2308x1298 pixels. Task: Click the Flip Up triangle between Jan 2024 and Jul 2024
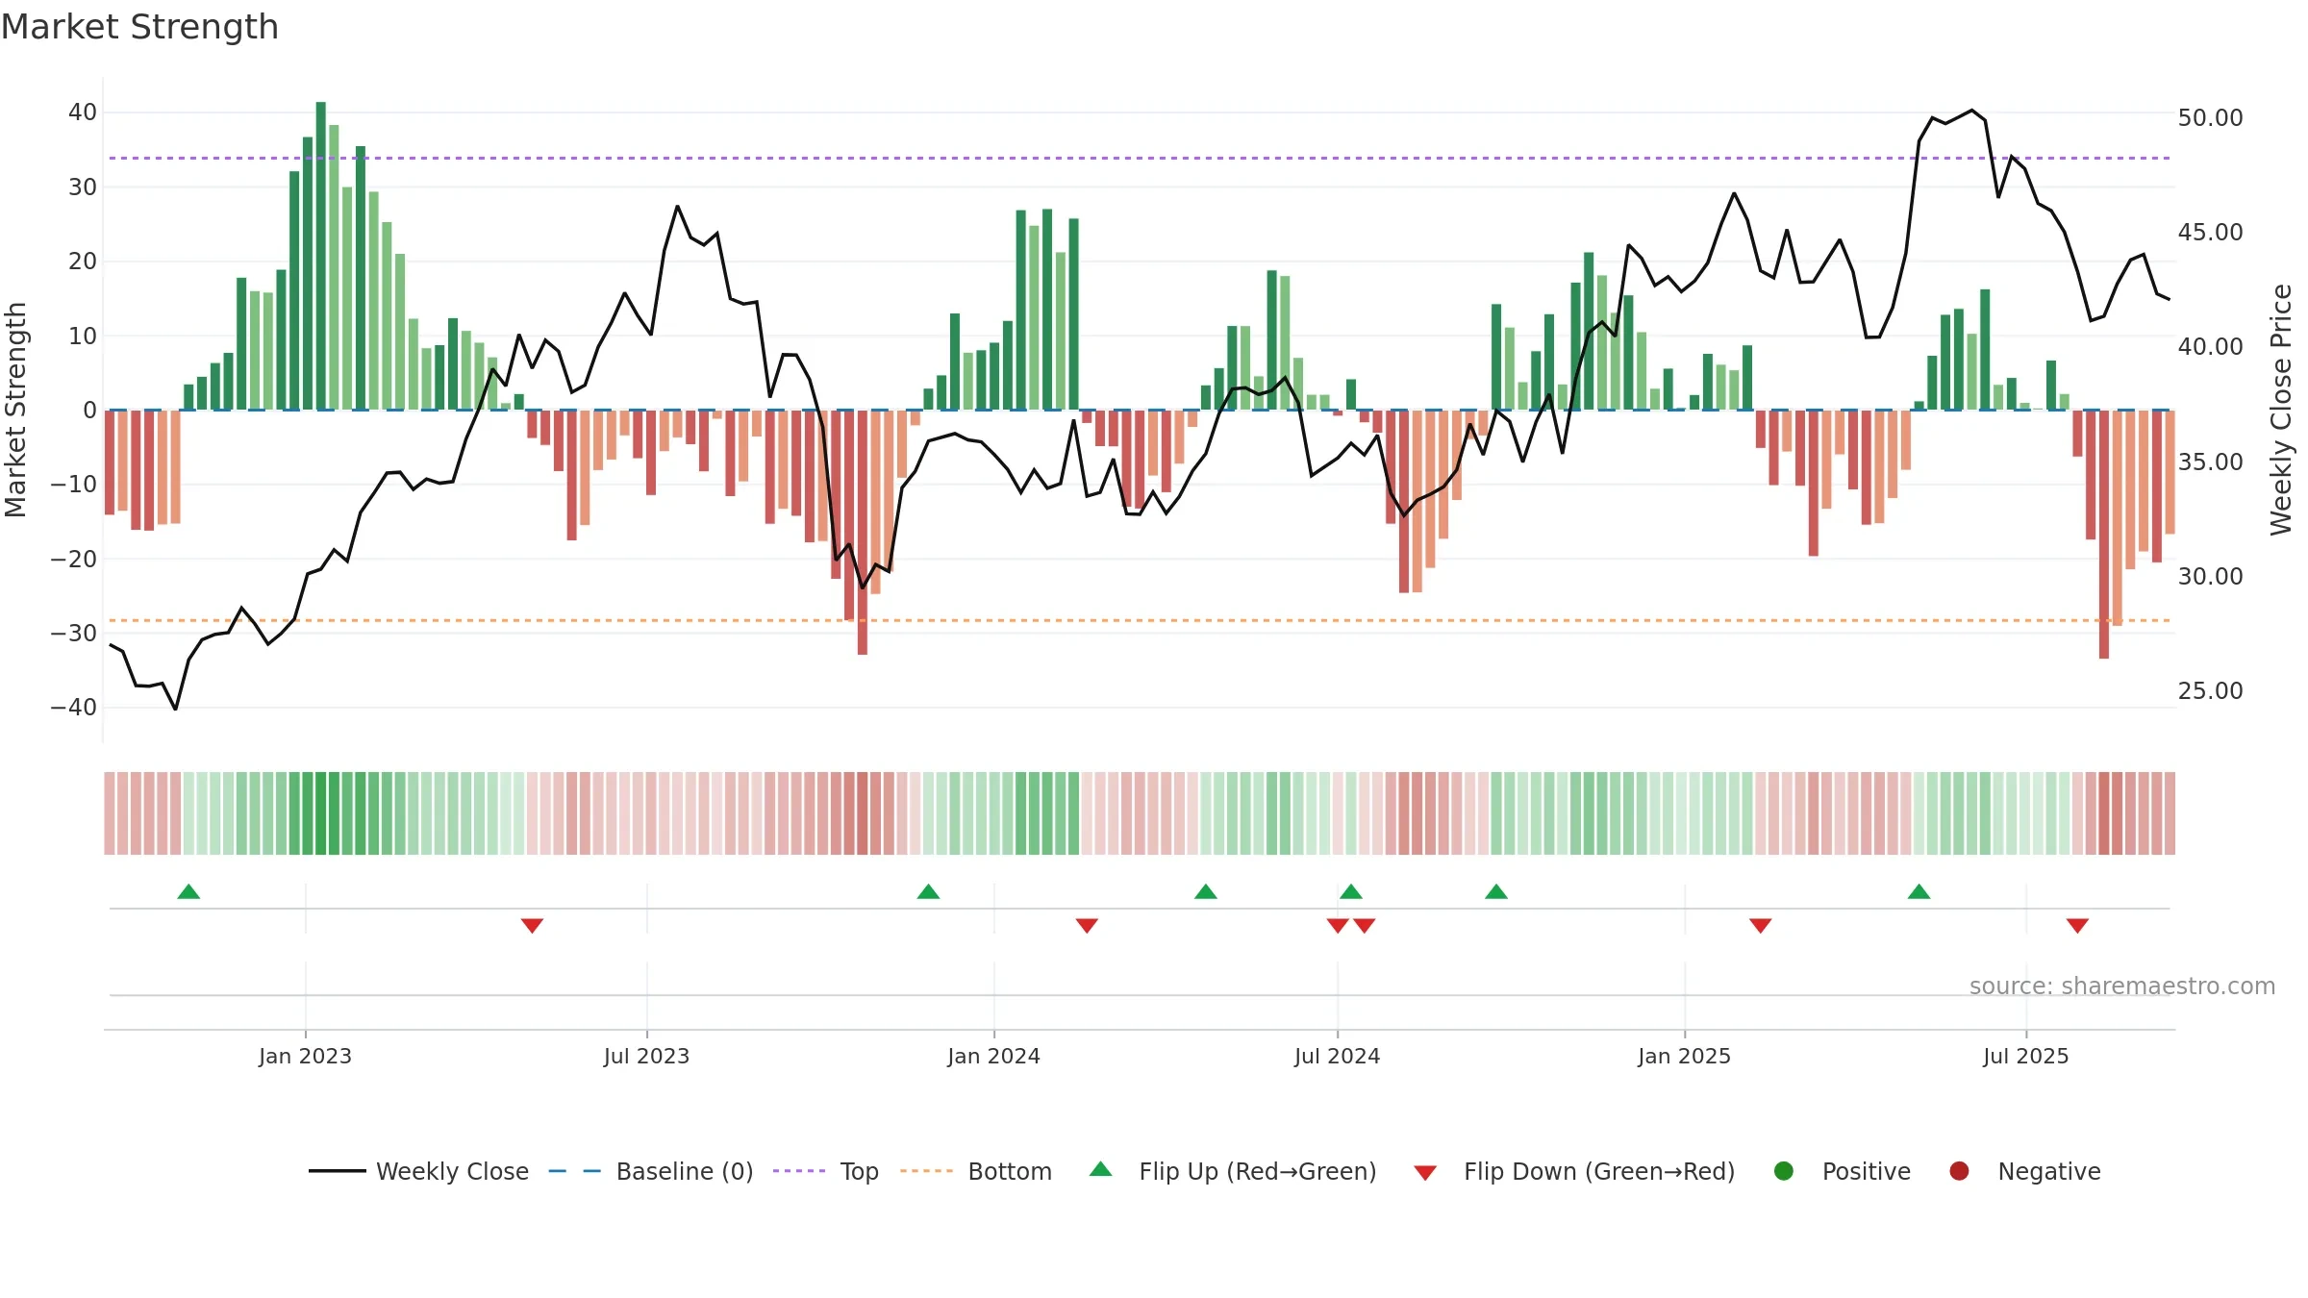click(1206, 891)
